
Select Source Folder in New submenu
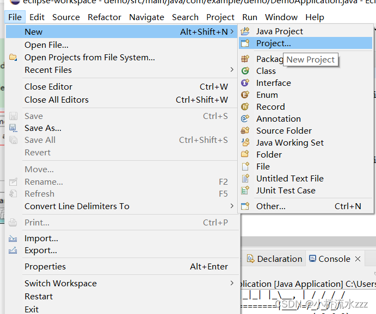(x=305, y=131)
